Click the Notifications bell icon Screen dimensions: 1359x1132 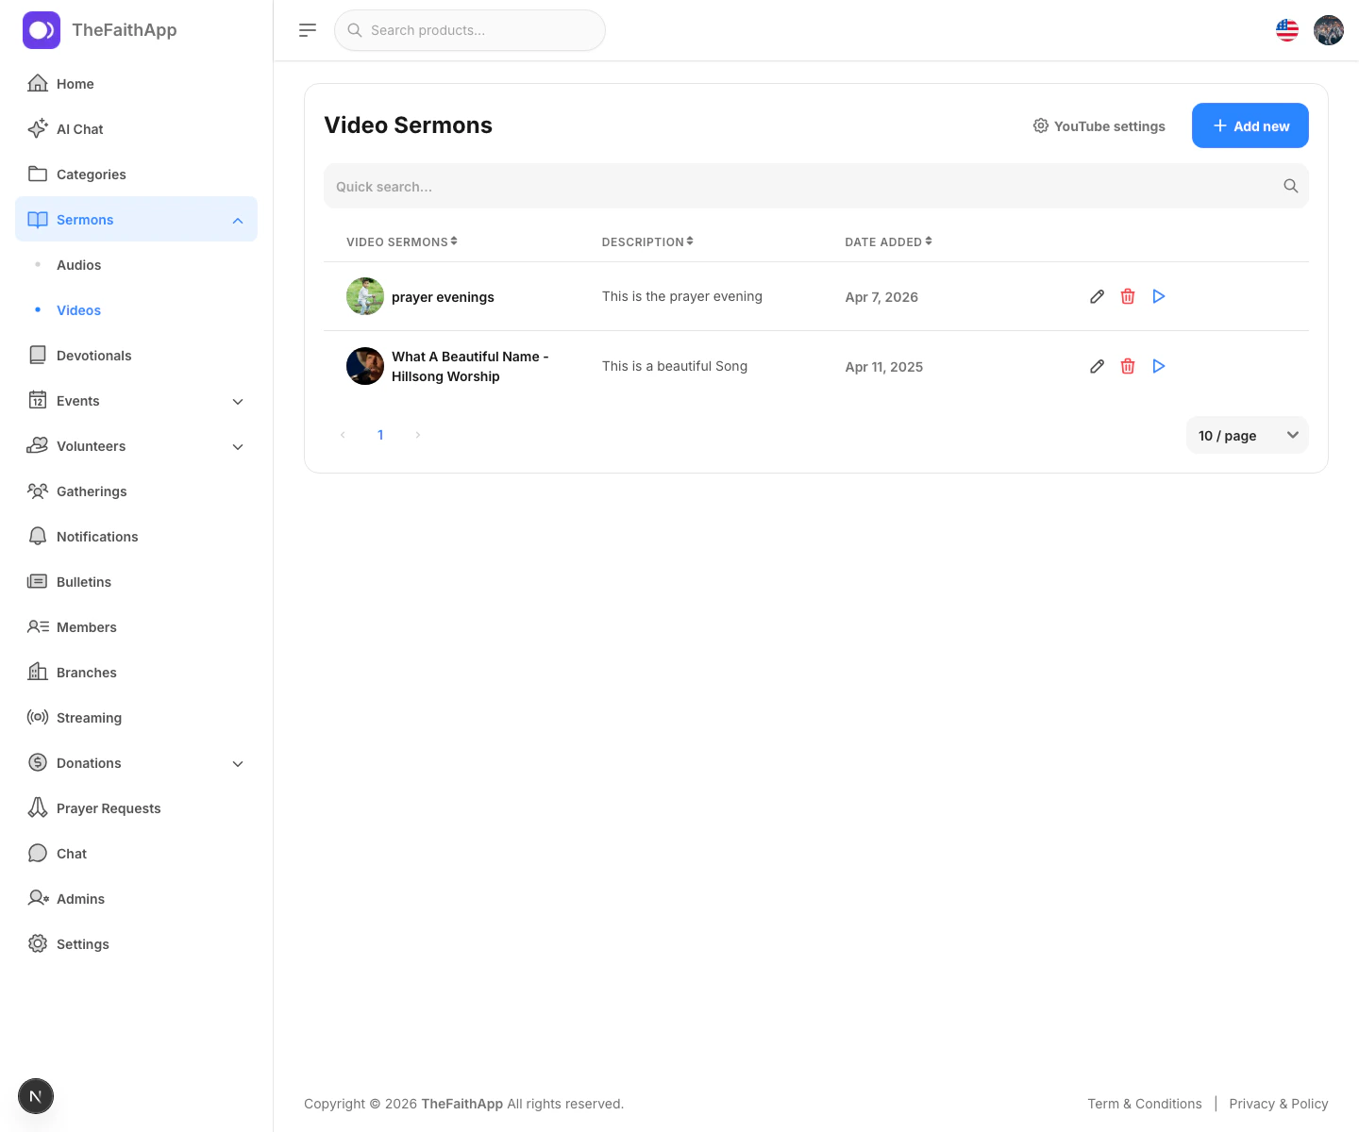coord(38,536)
